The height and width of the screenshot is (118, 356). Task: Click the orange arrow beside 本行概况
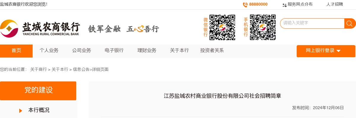[x=21, y=111]
